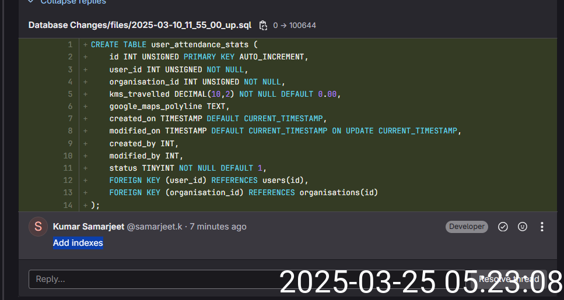Open more actions kebab menu on the comment

pos(542,227)
